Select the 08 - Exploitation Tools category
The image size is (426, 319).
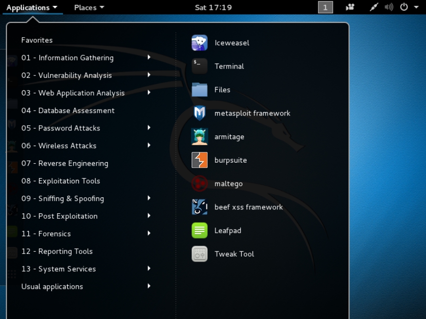[x=61, y=181]
